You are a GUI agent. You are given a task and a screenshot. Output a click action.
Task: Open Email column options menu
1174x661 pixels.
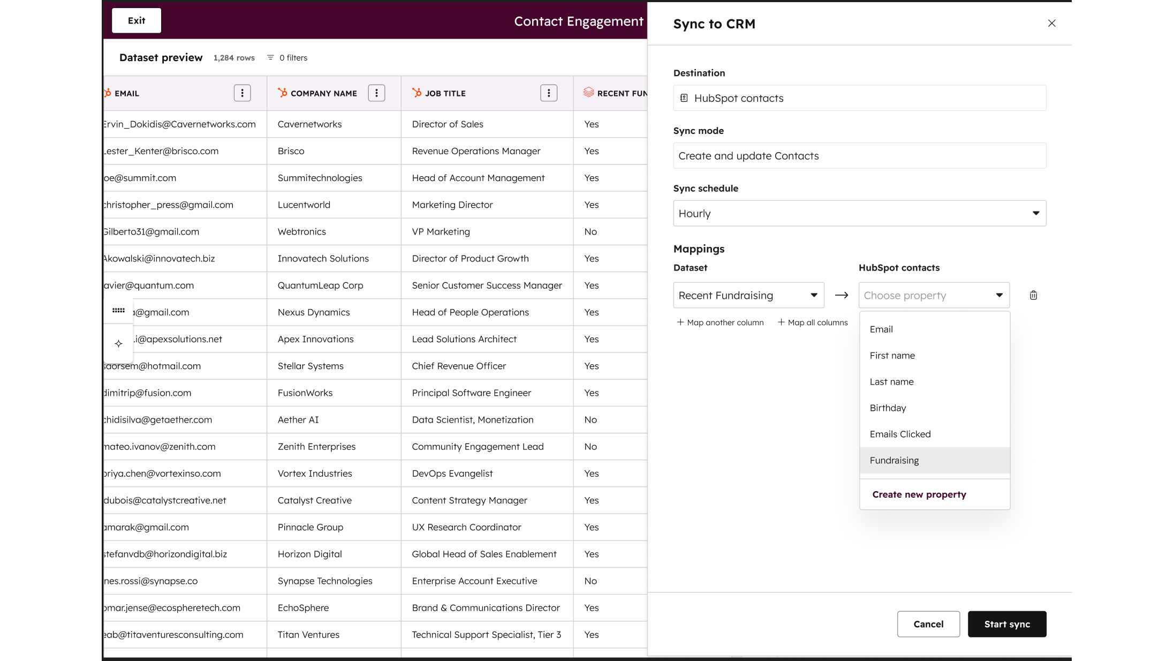pyautogui.click(x=242, y=93)
